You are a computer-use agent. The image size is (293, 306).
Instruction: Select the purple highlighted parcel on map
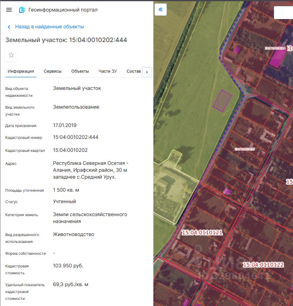click(x=222, y=101)
